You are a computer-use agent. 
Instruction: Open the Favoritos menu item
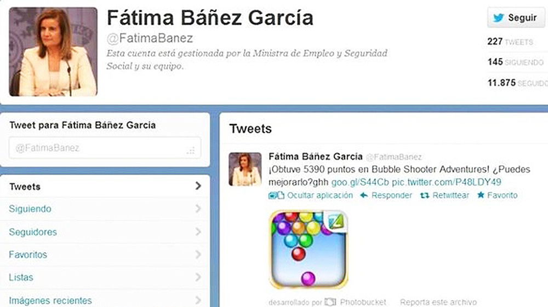(x=105, y=254)
